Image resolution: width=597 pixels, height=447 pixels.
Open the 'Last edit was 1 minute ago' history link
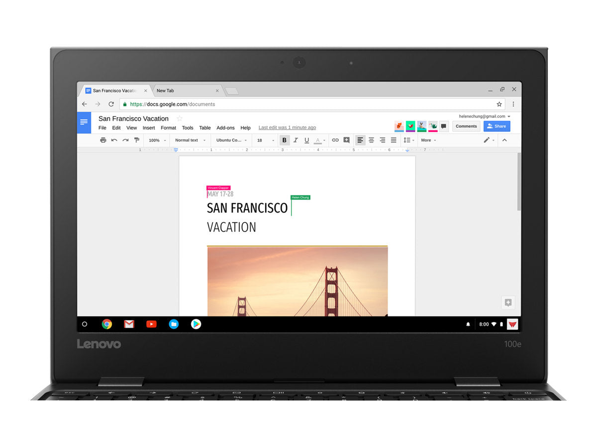coord(287,127)
